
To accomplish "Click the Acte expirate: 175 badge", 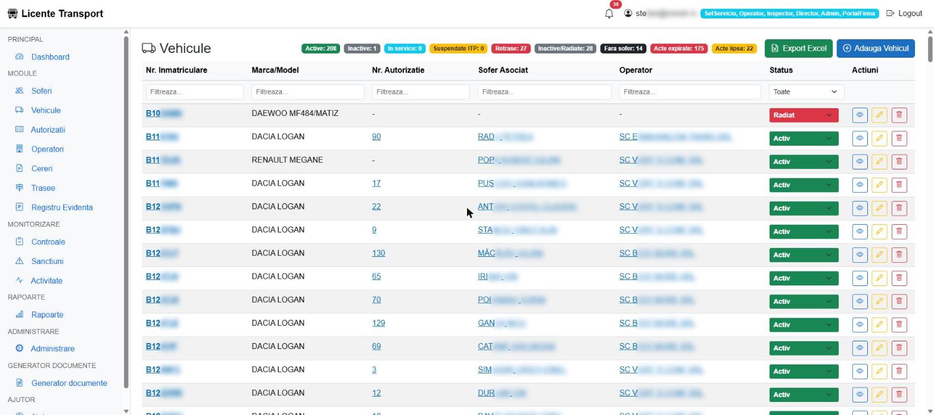I will [x=679, y=49].
